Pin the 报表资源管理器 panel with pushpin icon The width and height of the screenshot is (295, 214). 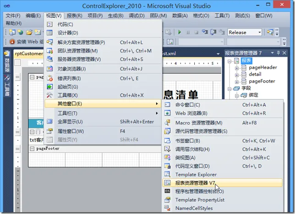(278, 52)
